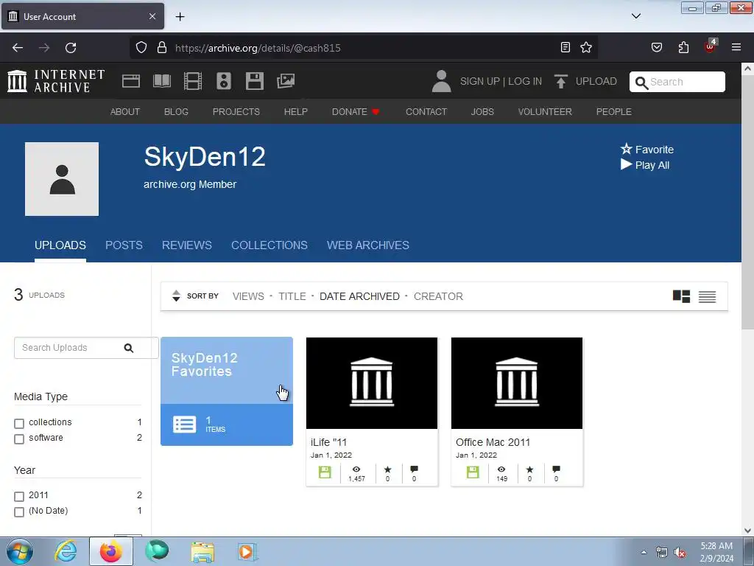Sort uploads by DATE ARCHIVED
This screenshot has height=566, width=754.
pyautogui.click(x=359, y=296)
